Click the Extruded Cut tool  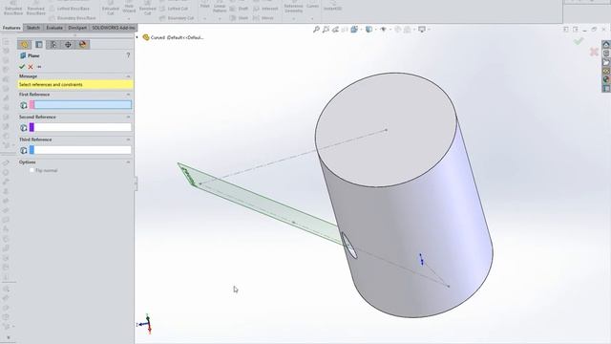(111, 9)
